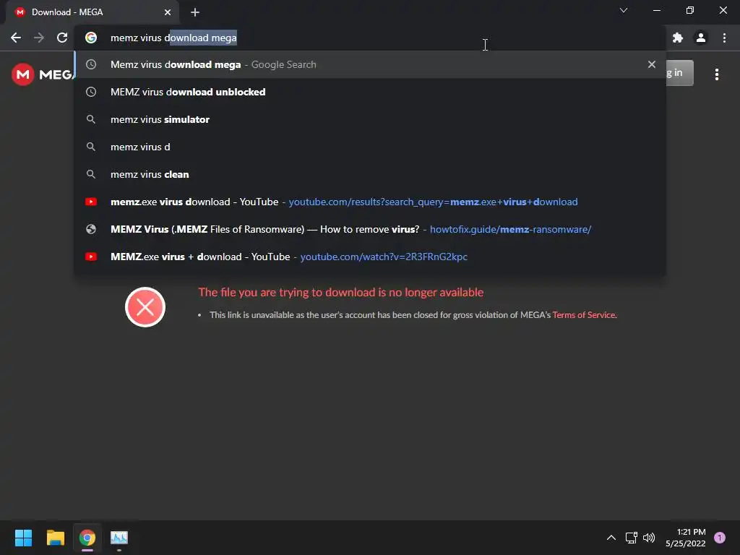Image resolution: width=740 pixels, height=555 pixels.
Task: Click the MEGA logo on the page
Action: pyautogui.click(x=43, y=74)
